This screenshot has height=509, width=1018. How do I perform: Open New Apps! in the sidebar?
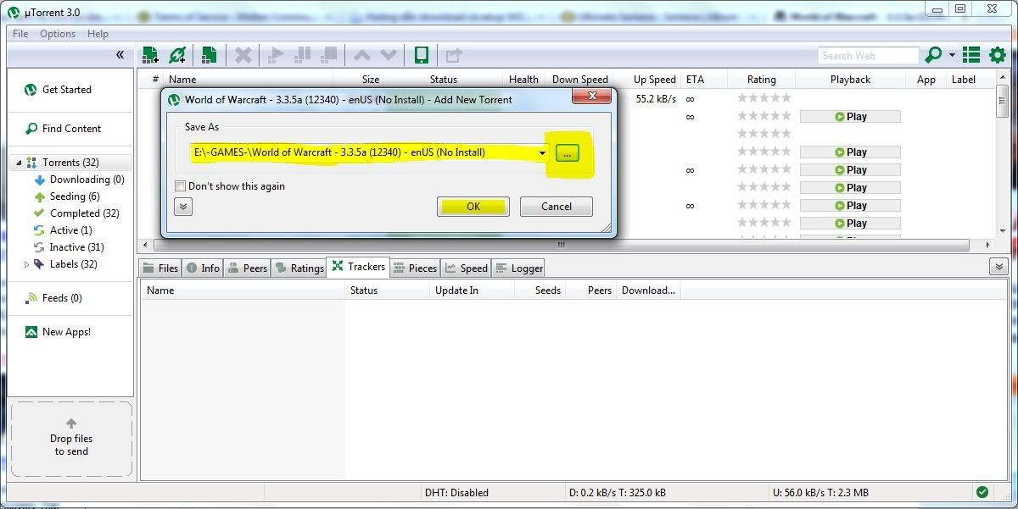coord(58,332)
